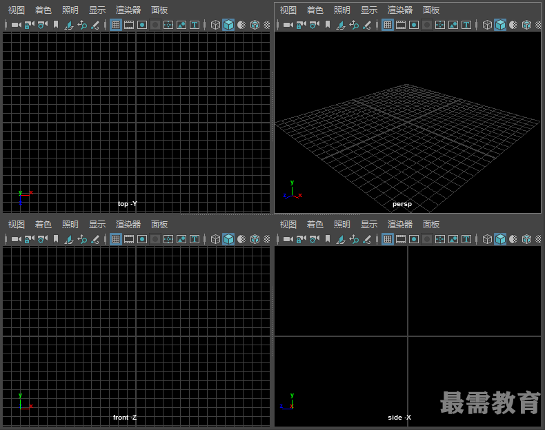545x430 pixels.
Task: Open 视图 menu in side view panel
Action: coord(288,224)
